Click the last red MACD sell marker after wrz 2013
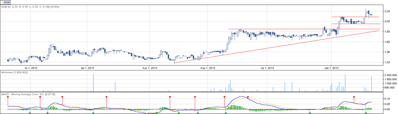 (x=354, y=97)
